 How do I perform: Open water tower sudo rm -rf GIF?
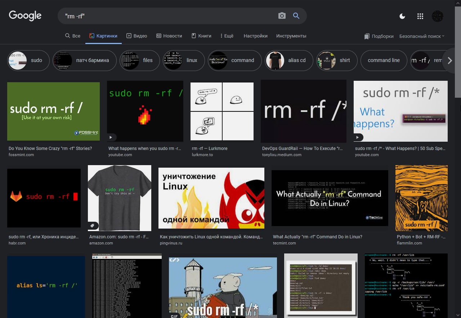point(223,288)
